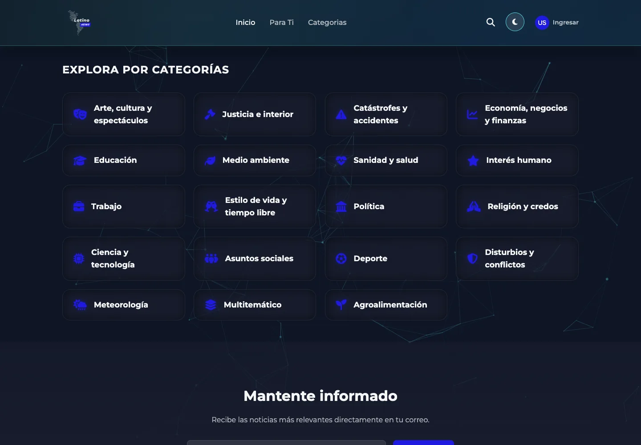Select the graduation cap icon for Educación
The height and width of the screenshot is (445, 641).
click(x=80, y=161)
